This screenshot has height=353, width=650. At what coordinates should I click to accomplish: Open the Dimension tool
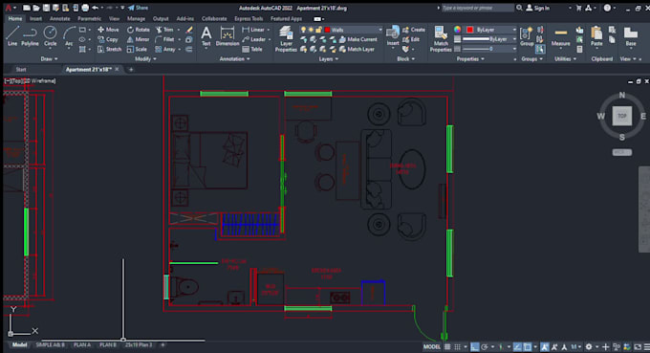coord(227,36)
